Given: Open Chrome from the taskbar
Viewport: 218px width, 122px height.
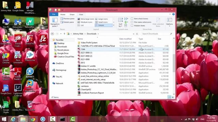Looking at the screenshot, I should (x=33, y=119).
